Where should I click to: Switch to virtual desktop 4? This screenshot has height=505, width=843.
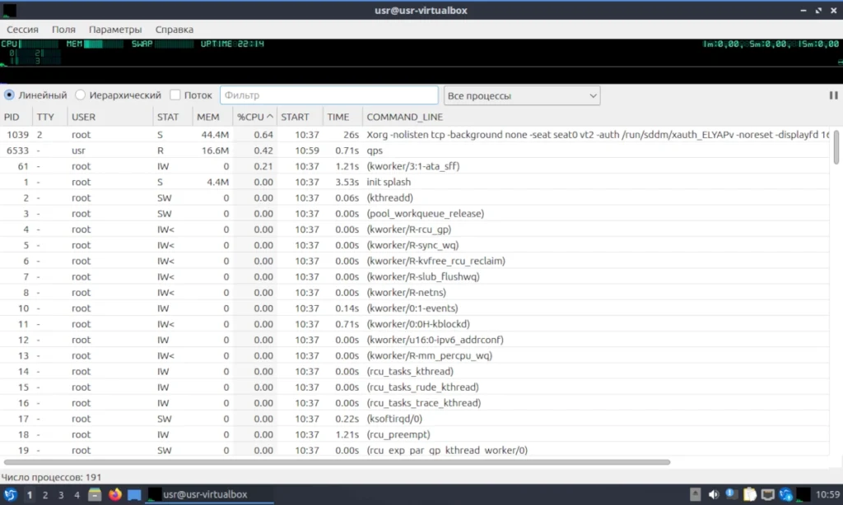[x=77, y=495]
